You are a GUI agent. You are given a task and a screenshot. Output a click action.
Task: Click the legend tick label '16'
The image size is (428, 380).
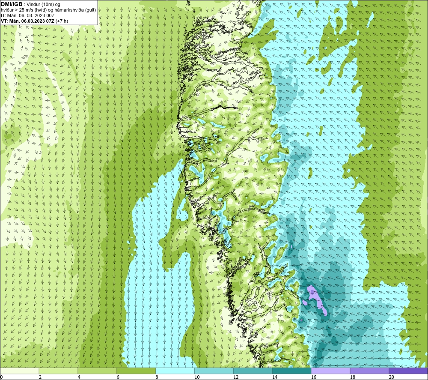tap(314, 377)
